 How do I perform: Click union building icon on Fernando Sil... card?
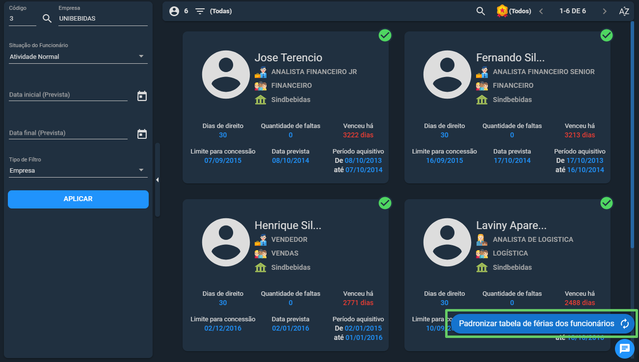tap(482, 100)
